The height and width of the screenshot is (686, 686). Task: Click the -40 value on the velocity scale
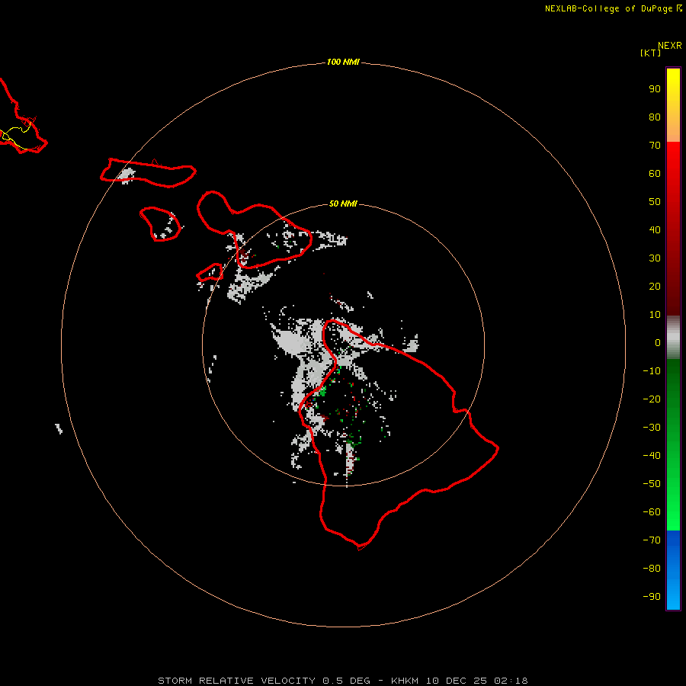click(x=652, y=456)
